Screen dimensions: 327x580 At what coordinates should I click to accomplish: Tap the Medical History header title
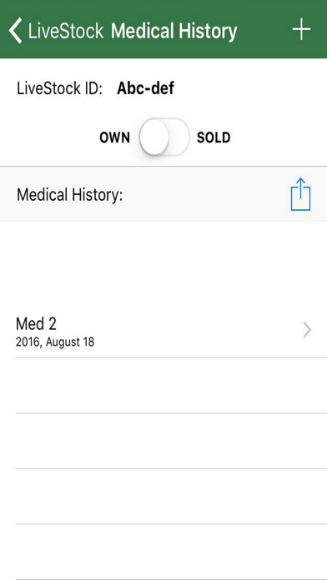(x=174, y=31)
